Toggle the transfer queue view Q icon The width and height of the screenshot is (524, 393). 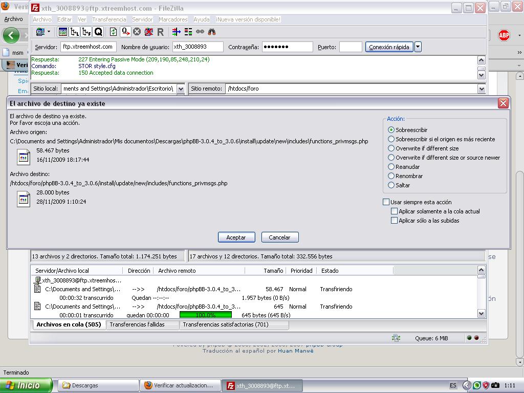pos(98,32)
